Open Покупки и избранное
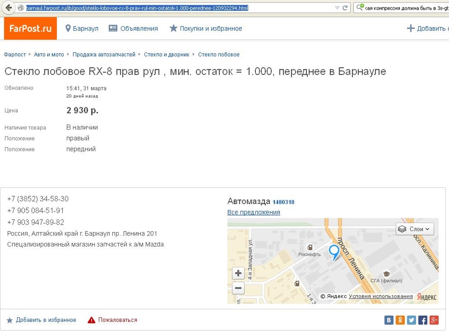Viewport: 449px width, 335px height. point(206,29)
